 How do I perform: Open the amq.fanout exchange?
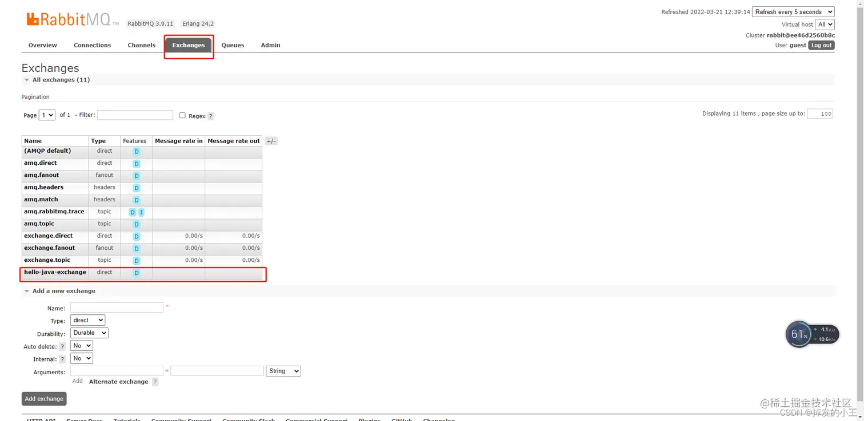point(42,175)
